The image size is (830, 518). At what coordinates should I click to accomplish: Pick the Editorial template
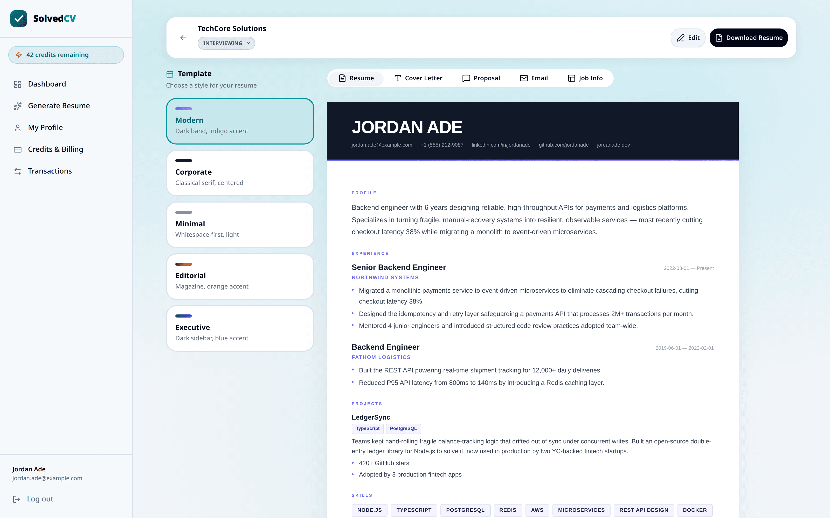pyautogui.click(x=240, y=276)
